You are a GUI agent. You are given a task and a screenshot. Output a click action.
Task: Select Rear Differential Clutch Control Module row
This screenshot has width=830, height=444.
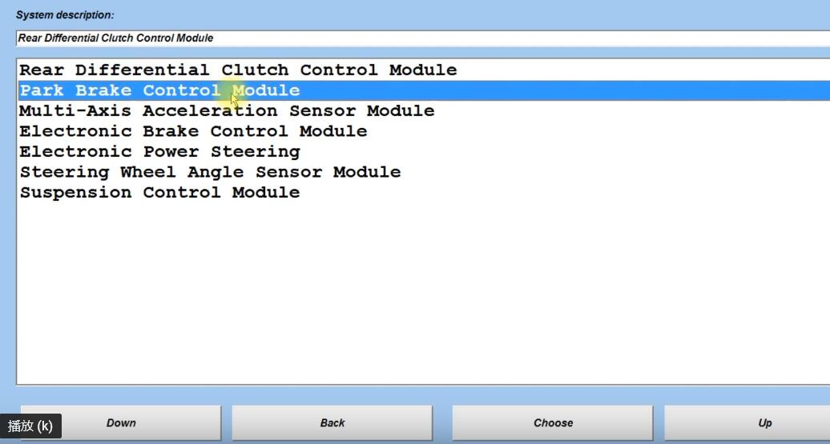(x=424, y=70)
